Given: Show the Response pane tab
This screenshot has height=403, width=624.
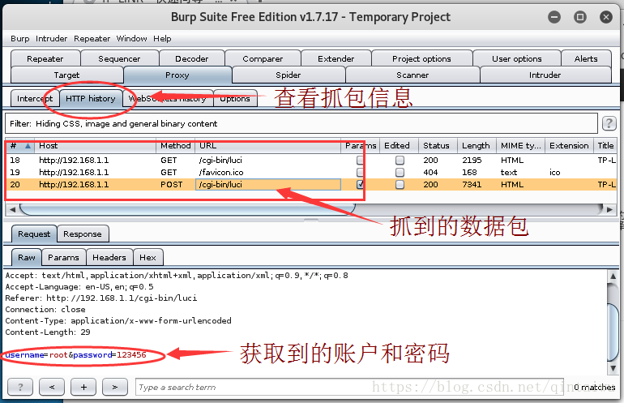Looking at the screenshot, I should click(83, 234).
